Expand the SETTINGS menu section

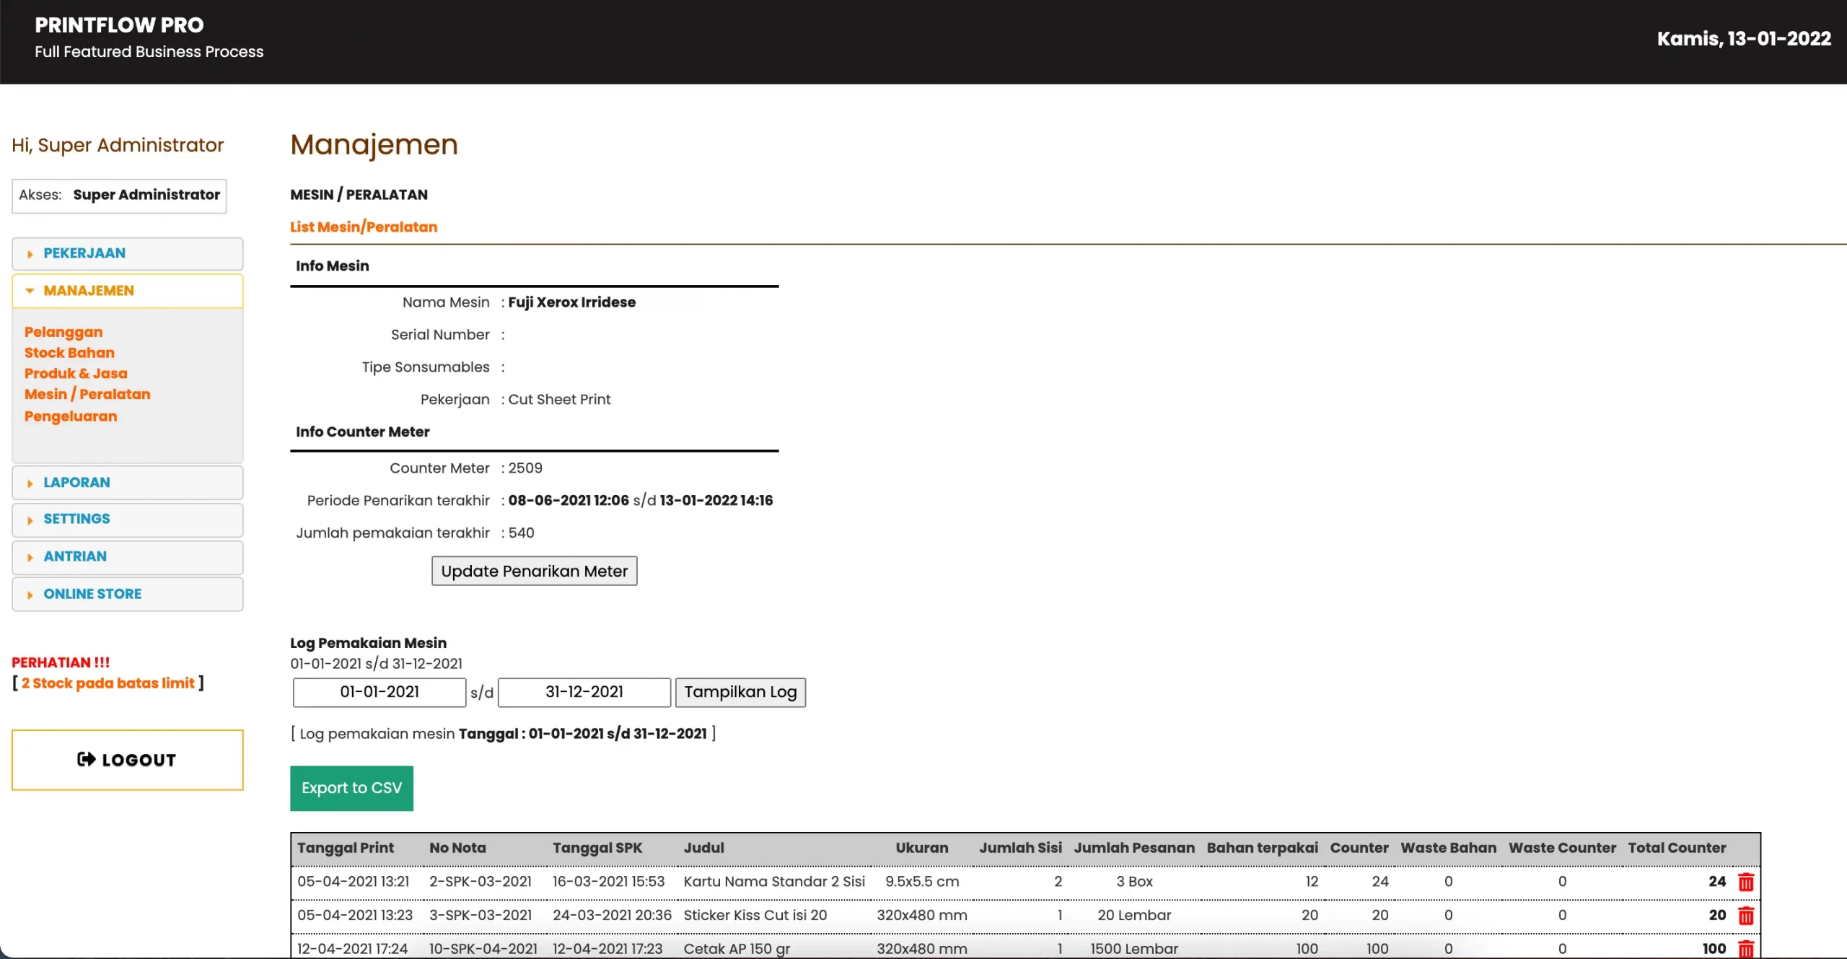coord(127,520)
